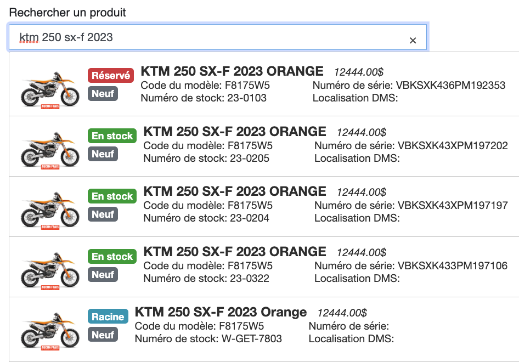Click the 12444.00$ price for stock 23-0205
The width and height of the screenshot is (519, 362).
pyautogui.click(x=362, y=132)
